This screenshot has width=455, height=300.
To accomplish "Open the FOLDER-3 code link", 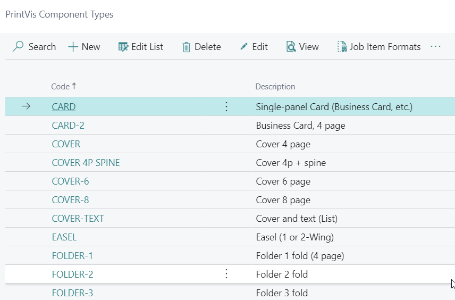I will point(72,293).
